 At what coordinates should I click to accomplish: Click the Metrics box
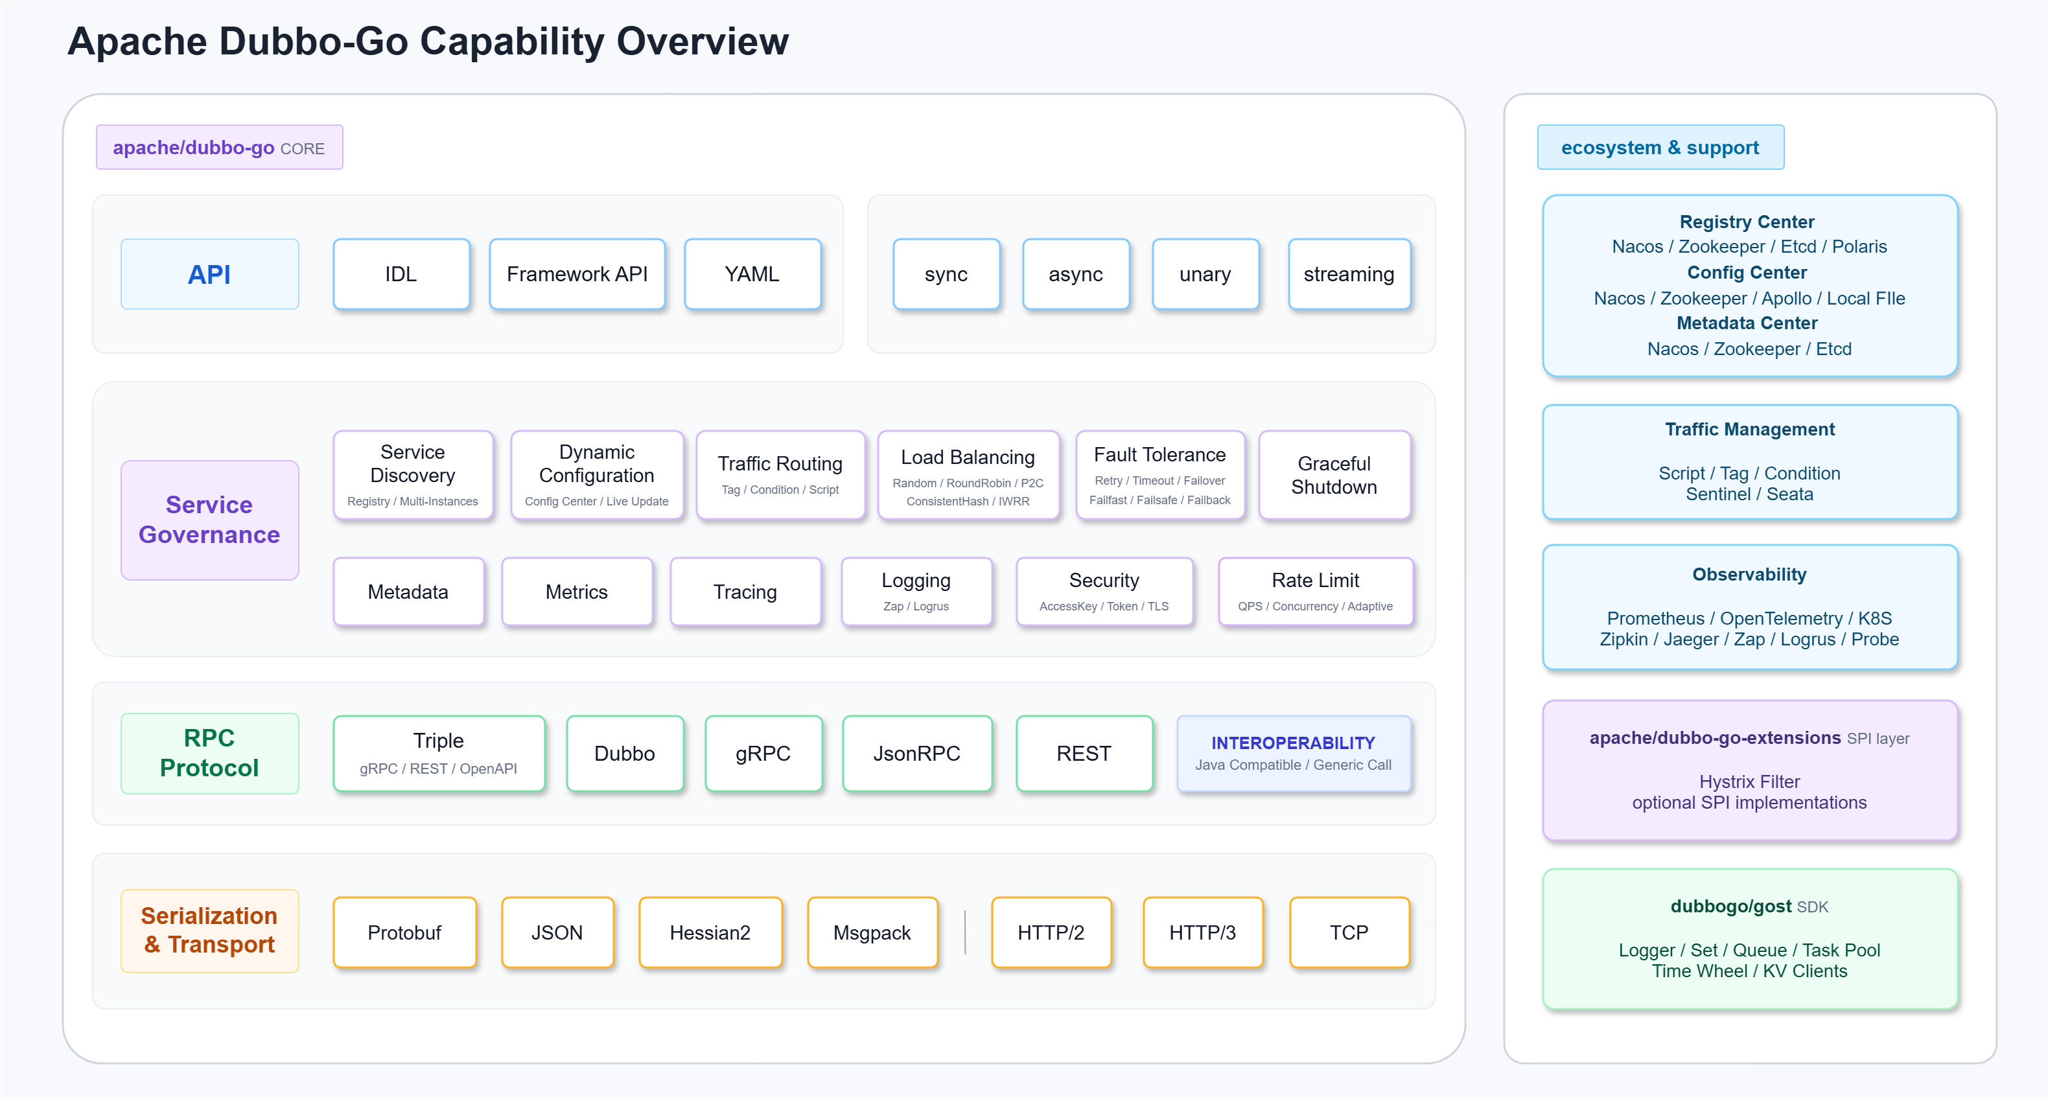point(577,592)
